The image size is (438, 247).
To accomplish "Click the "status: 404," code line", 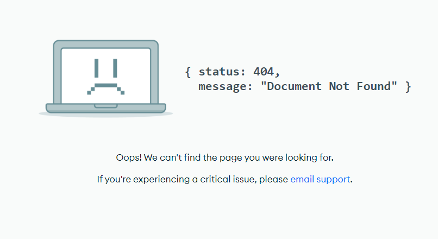I will pos(239,72).
